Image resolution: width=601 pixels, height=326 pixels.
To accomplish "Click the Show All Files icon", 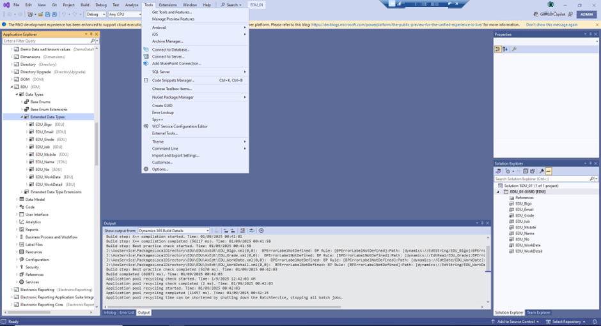I will (533, 172).
